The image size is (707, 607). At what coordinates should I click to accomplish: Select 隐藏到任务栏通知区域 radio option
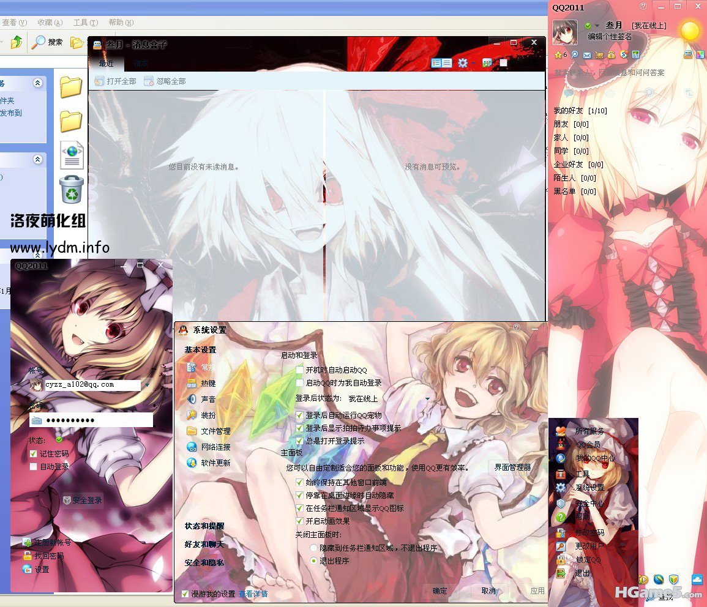tap(314, 548)
